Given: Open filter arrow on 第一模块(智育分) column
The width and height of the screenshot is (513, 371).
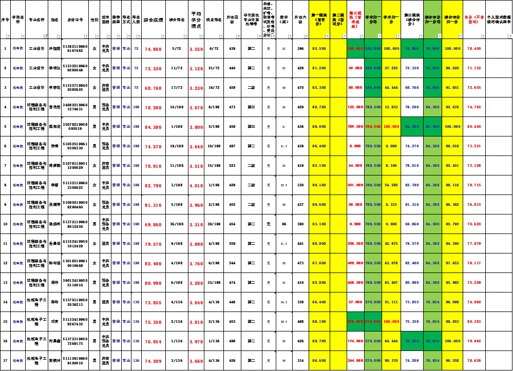Looking at the screenshot, I should (327, 36).
